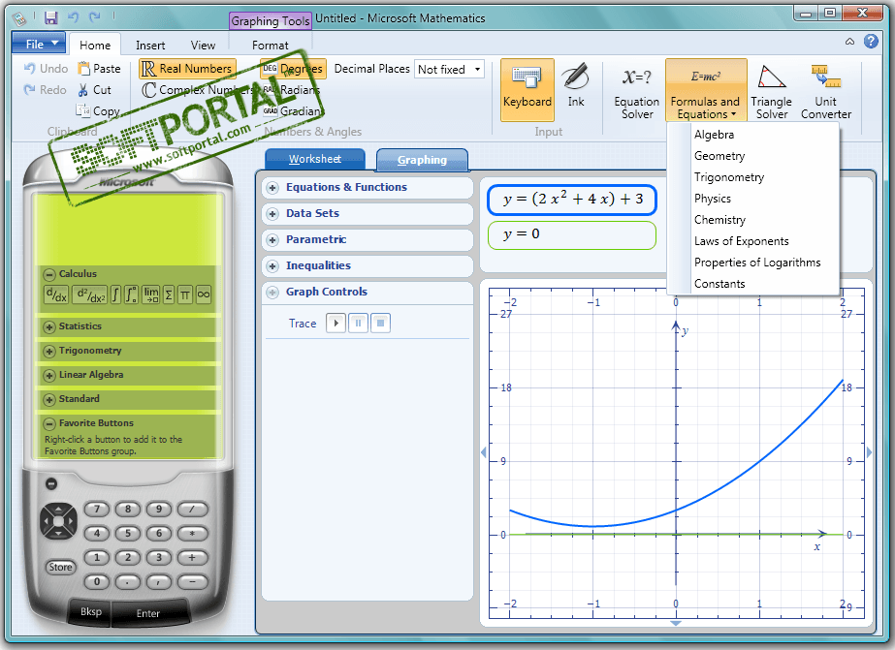Open the Insert ribbon tab
Image resolution: width=895 pixels, height=650 pixels.
pyautogui.click(x=150, y=45)
